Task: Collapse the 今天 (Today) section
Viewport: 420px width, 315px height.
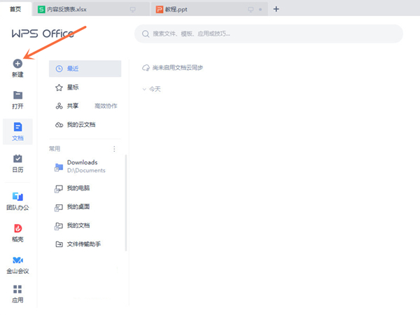Action: (144, 90)
